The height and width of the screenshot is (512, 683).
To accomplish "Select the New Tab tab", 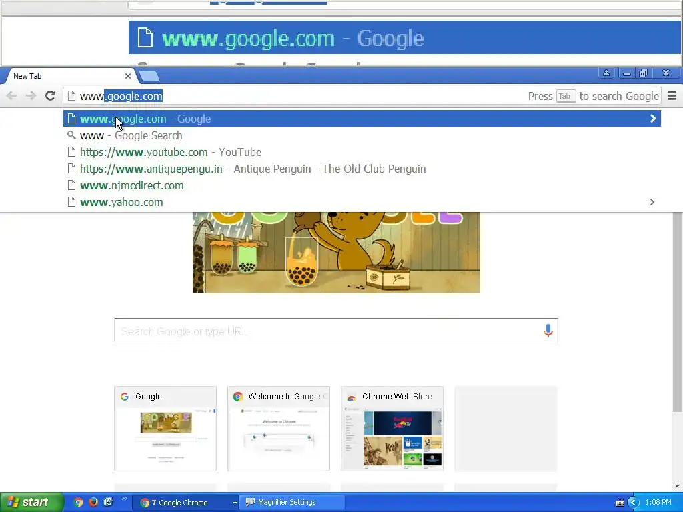I will [x=69, y=76].
